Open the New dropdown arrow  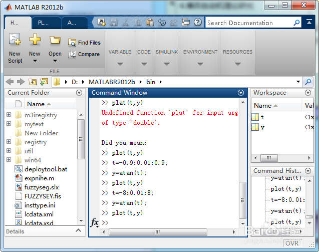point(35,61)
